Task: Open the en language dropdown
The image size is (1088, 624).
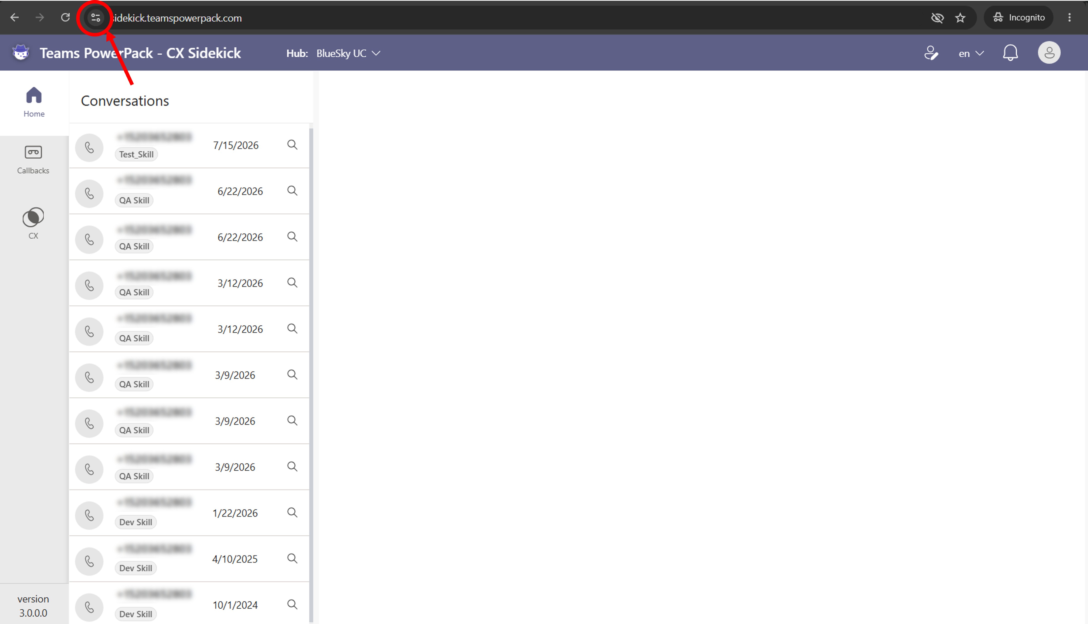Action: [x=971, y=54]
